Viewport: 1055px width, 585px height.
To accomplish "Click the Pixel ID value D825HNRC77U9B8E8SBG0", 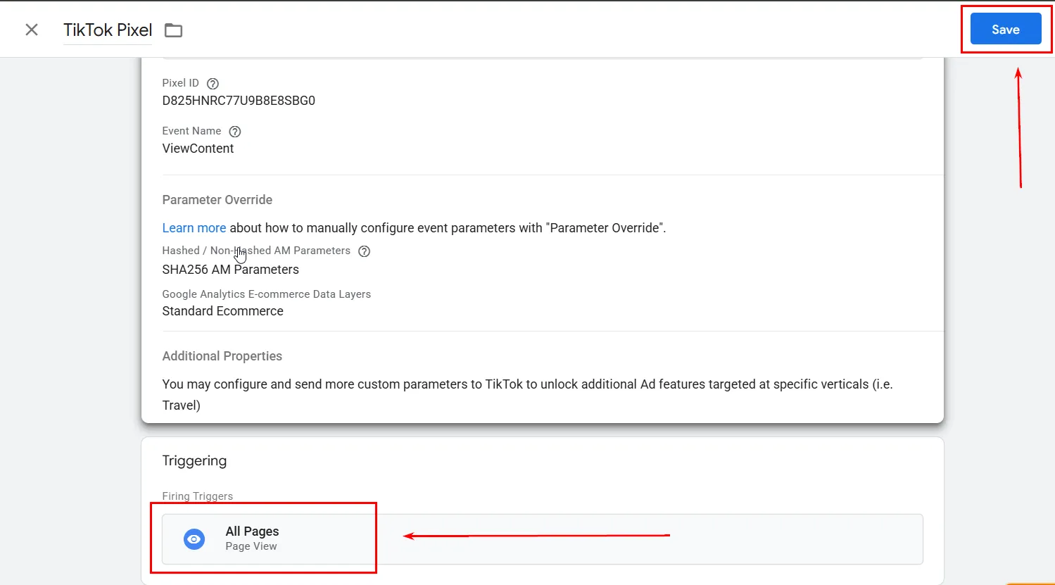I will (239, 101).
